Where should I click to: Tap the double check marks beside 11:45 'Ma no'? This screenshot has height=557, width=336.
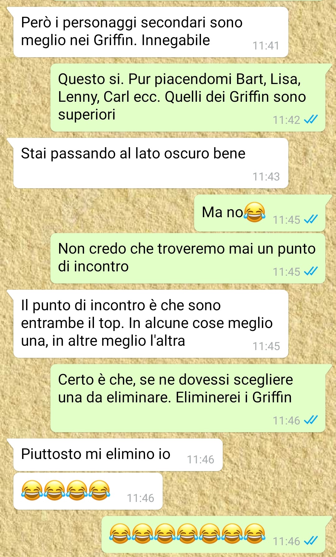[x=310, y=219]
